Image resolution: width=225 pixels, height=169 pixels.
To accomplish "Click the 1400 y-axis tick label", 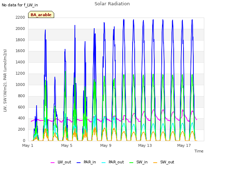I will coord(20,62).
